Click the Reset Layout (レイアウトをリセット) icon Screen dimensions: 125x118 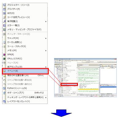pos(4,101)
